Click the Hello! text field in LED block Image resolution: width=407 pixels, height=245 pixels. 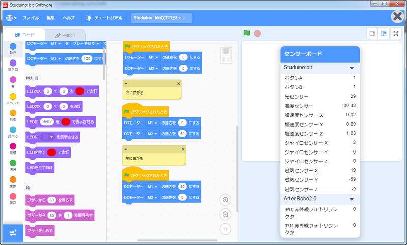(47, 121)
